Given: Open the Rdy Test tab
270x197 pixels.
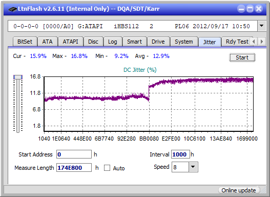Looking at the screenshot, I should click(237, 42).
